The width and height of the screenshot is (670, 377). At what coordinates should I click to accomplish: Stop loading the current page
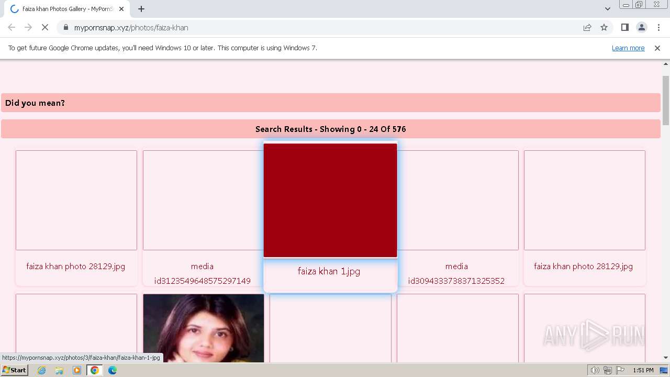pos(45,27)
